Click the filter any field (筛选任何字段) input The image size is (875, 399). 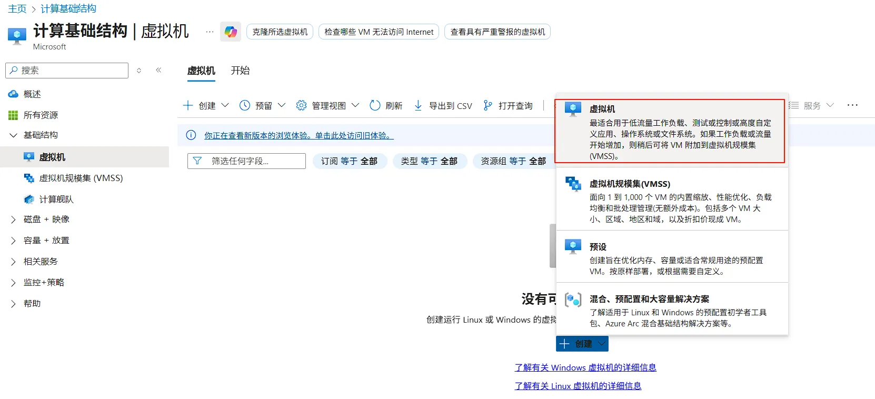(x=252, y=161)
